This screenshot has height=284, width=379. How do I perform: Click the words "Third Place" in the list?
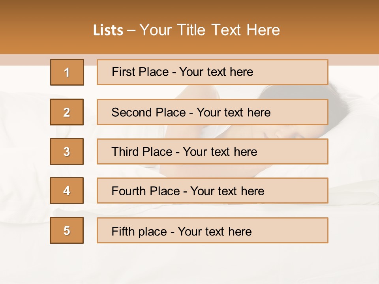(142, 152)
